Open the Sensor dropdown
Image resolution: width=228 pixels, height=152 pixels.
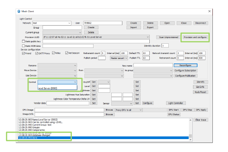coord(122,103)
